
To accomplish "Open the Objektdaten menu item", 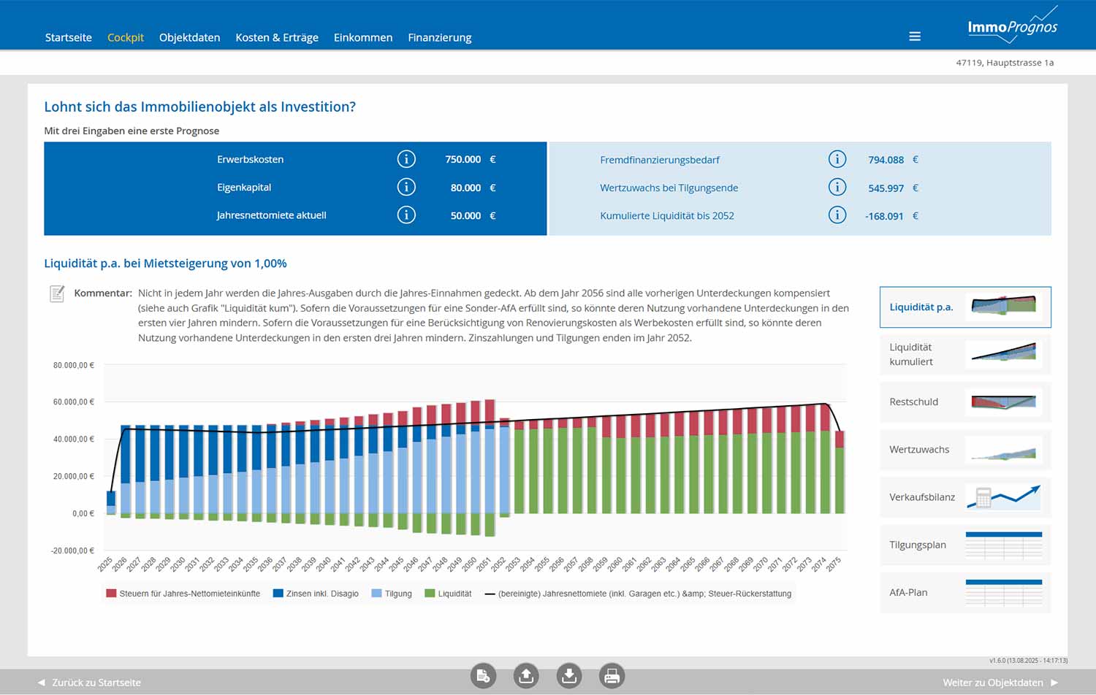I will pos(189,37).
